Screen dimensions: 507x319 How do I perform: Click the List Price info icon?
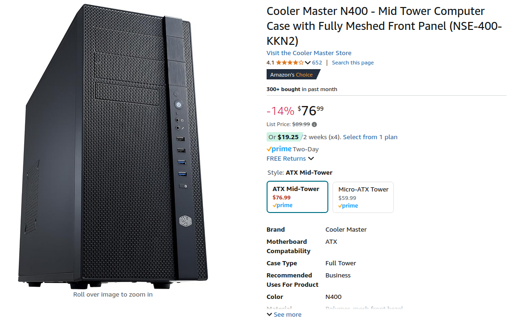(x=314, y=124)
